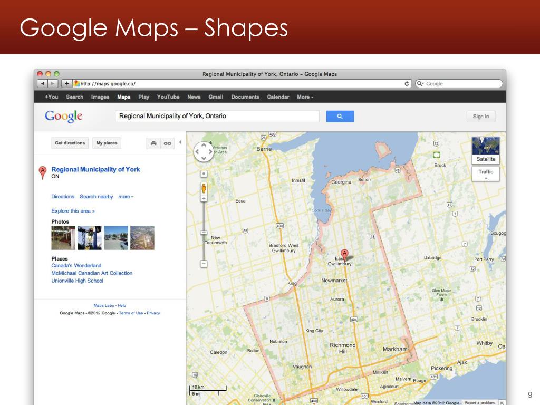Click the Maps Labs link

tap(104, 305)
